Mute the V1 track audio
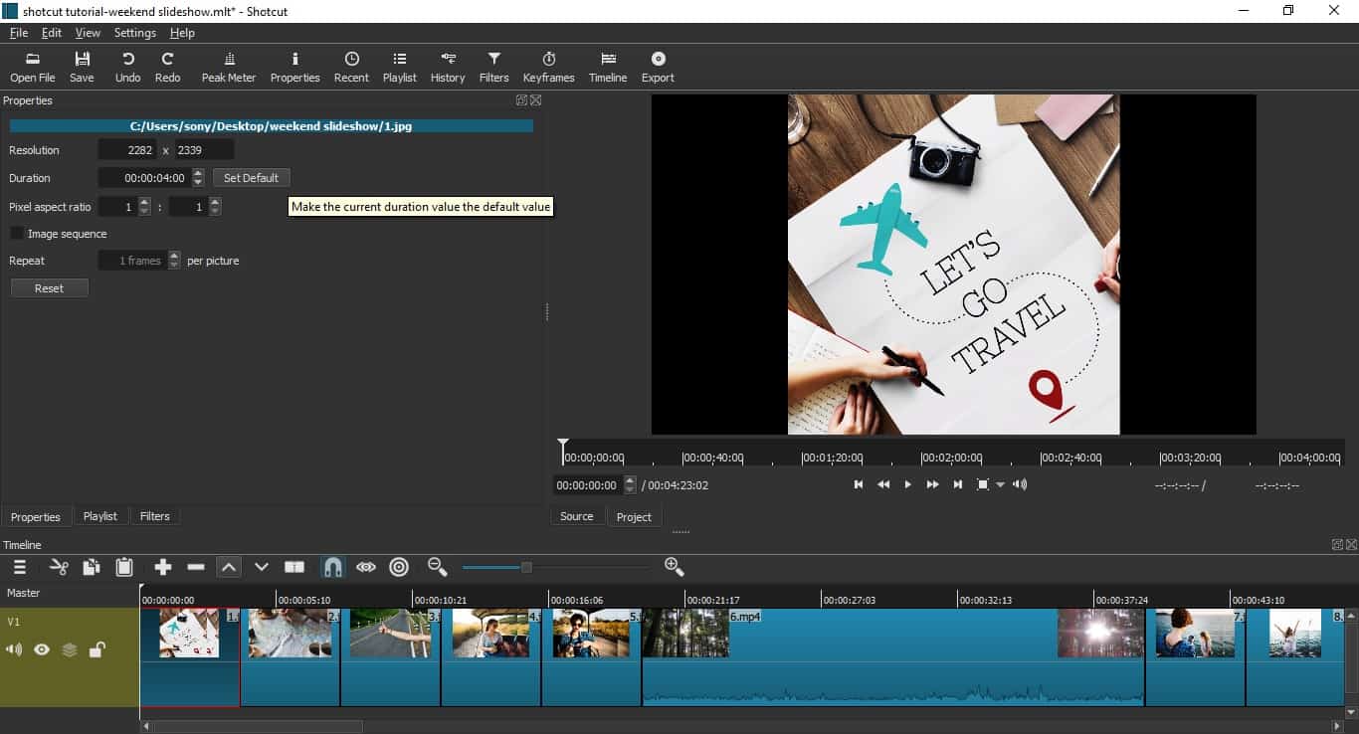 13,648
